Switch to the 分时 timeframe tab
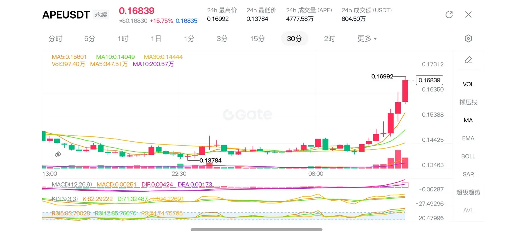This screenshot has width=513, height=236. pos(55,38)
